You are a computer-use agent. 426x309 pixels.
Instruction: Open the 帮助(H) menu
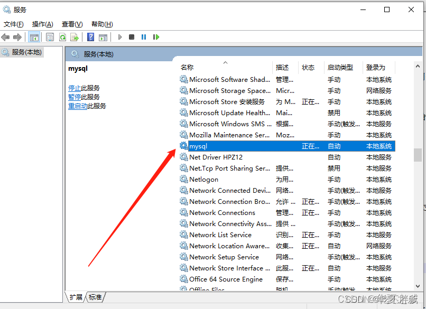click(102, 24)
